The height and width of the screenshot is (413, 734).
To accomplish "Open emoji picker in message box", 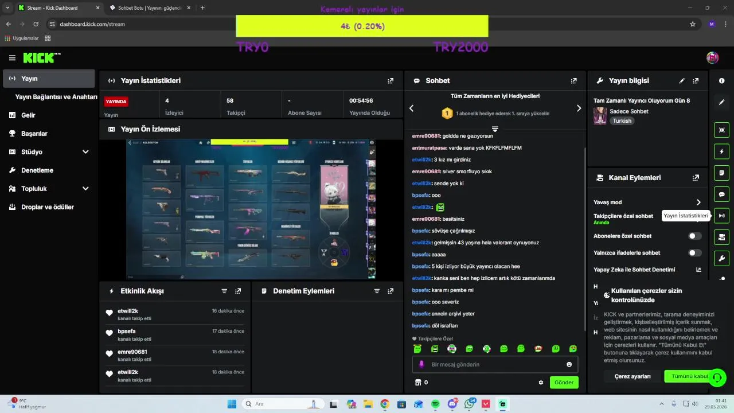I will pyautogui.click(x=569, y=364).
